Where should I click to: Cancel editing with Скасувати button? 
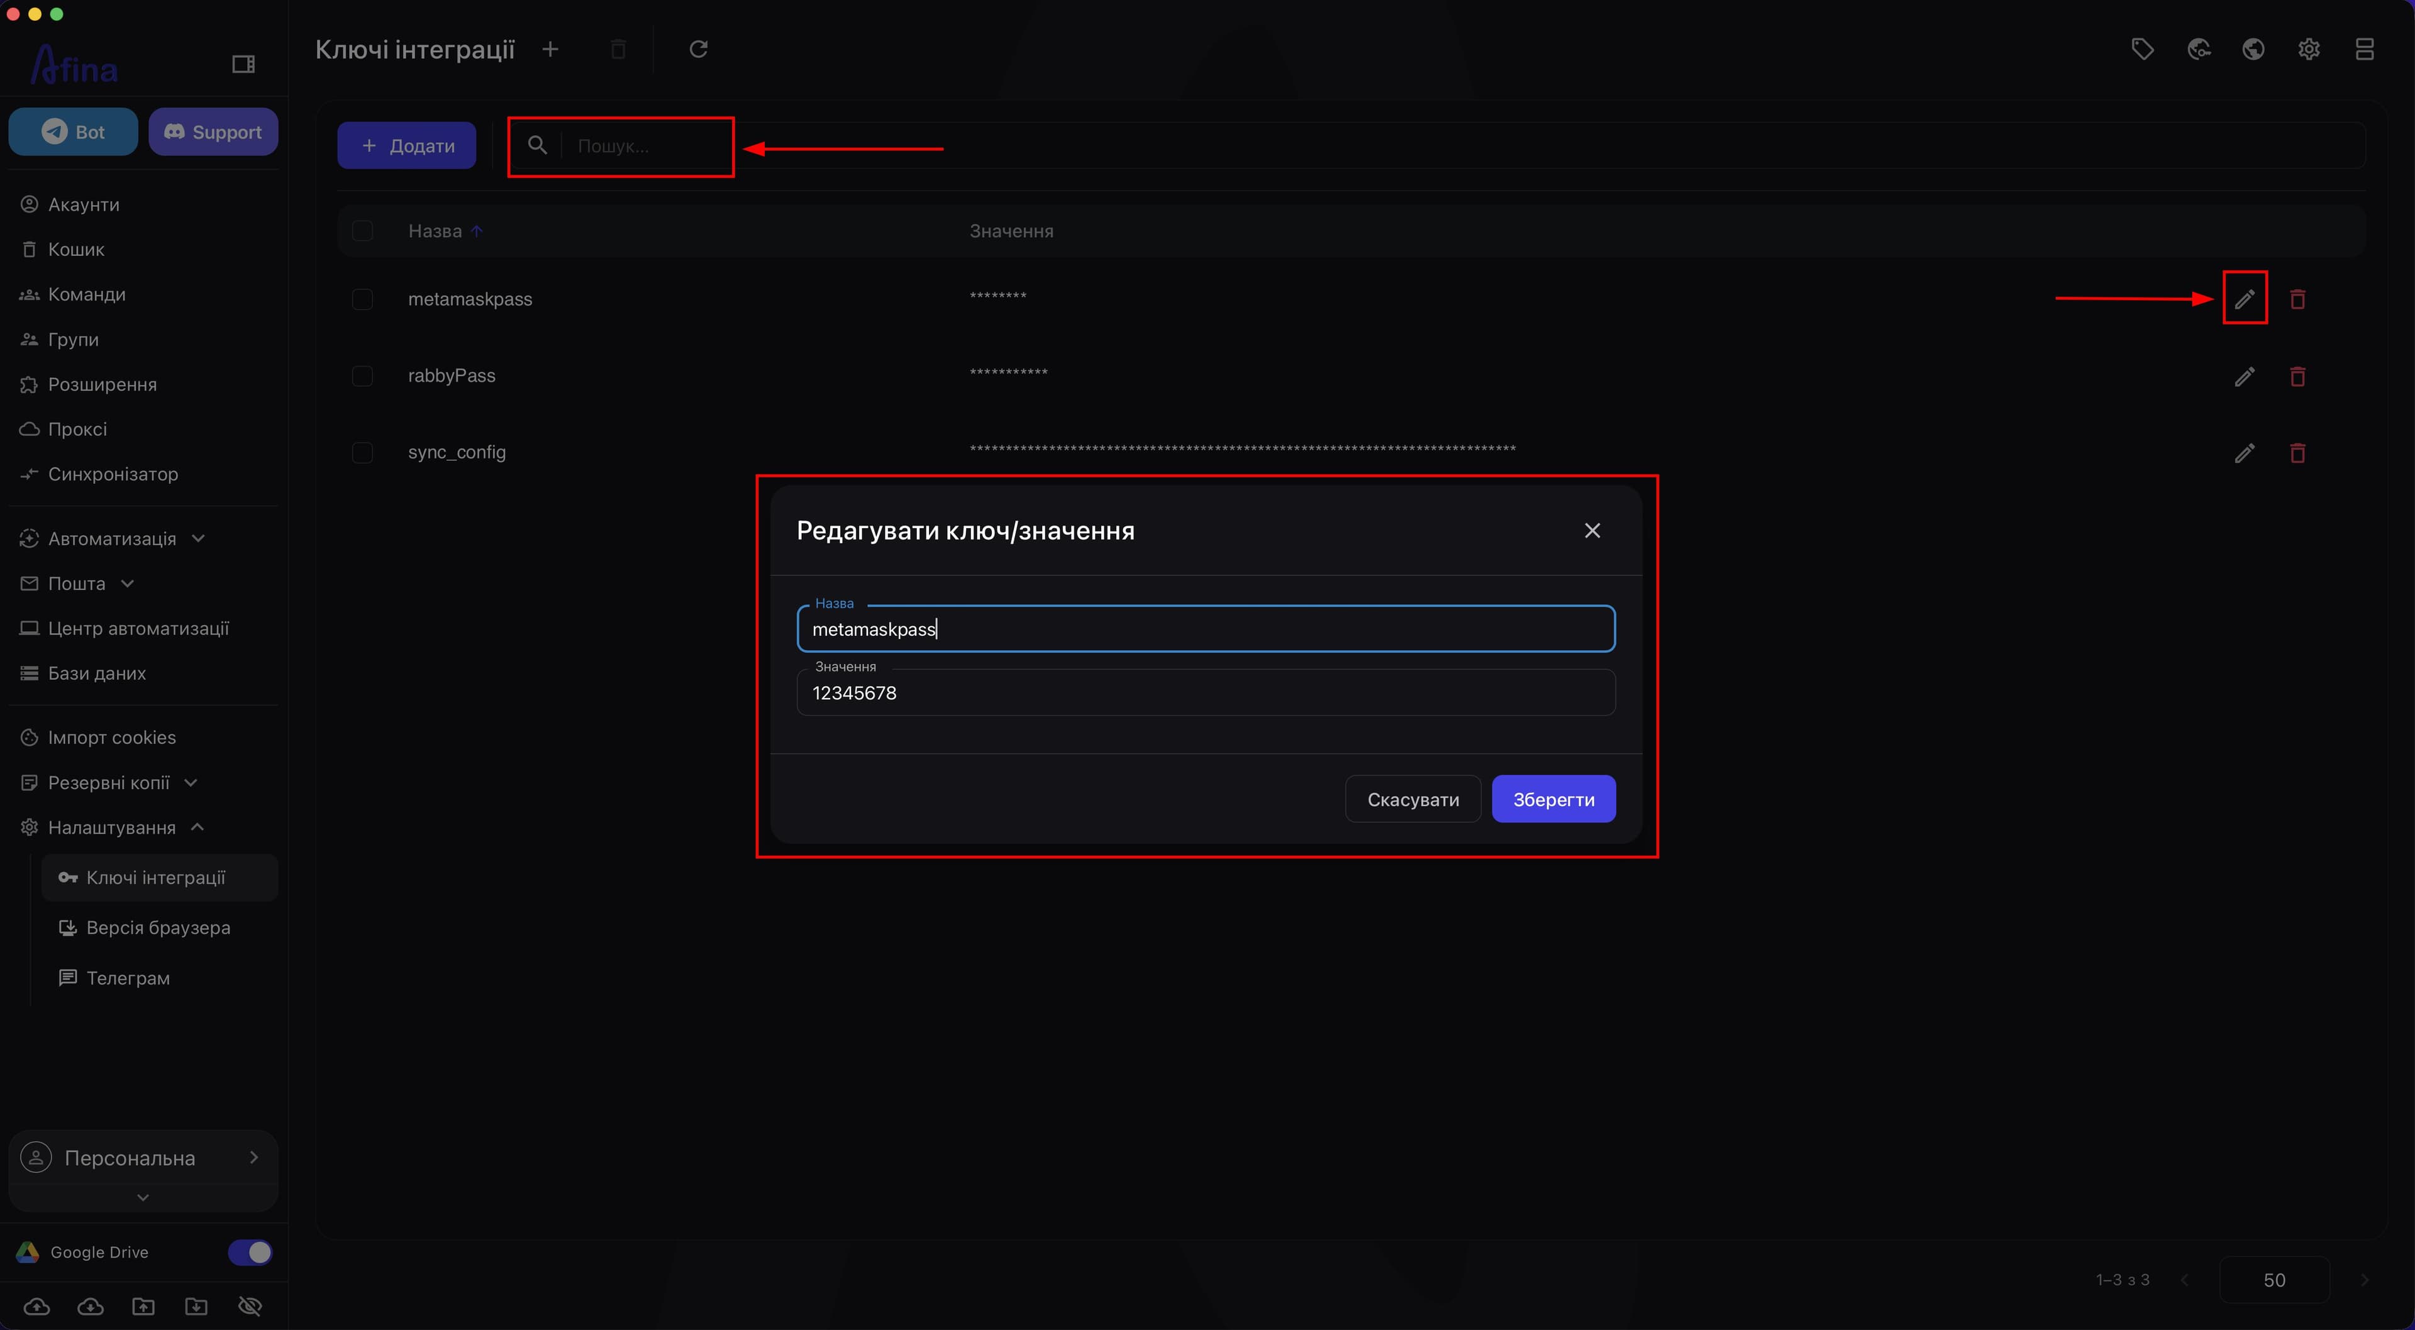click(1413, 799)
